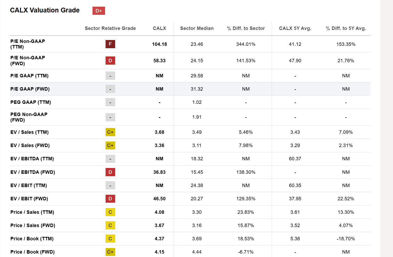Click the CALX 5Y Avg. column header
The image size is (393, 257).
tap(295, 28)
